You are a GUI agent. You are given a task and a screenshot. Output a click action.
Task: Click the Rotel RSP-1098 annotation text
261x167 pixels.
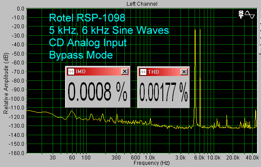click(x=87, y=18)
